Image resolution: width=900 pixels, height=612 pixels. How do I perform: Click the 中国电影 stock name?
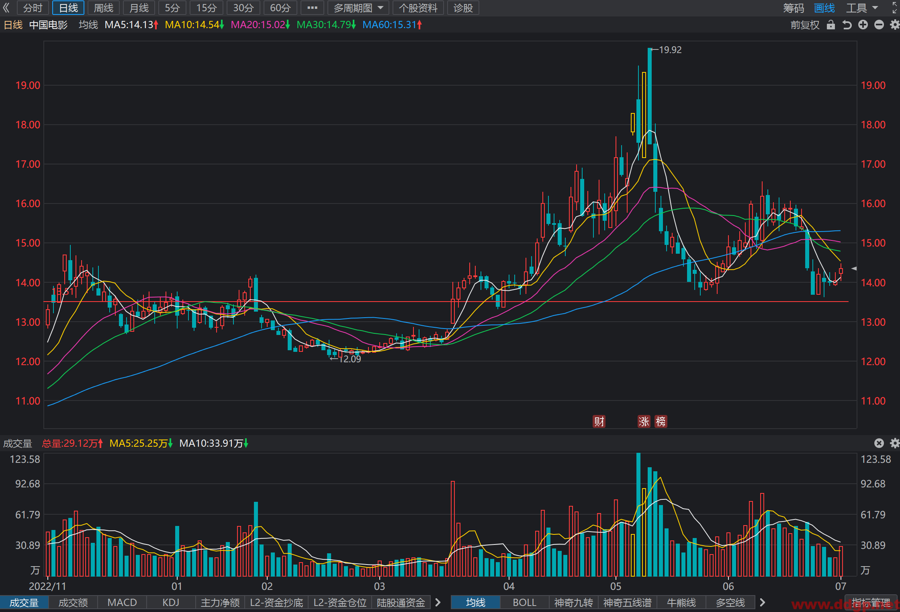48,25
